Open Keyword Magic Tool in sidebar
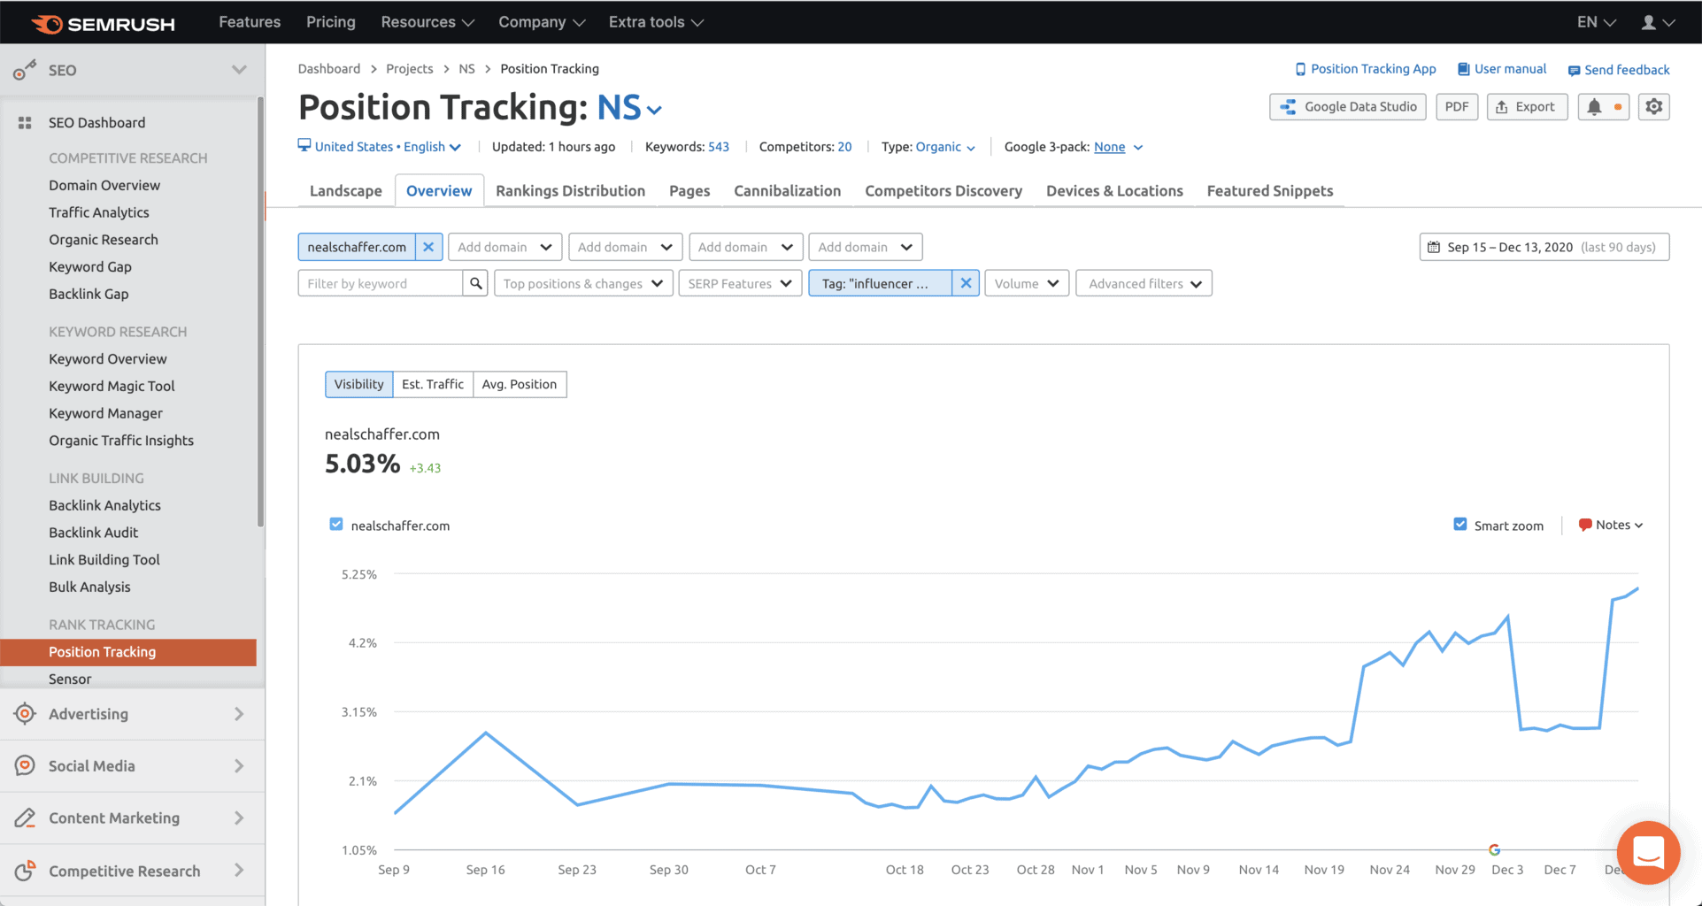The height and width of the screenshot is (906, 1702). 112,386
